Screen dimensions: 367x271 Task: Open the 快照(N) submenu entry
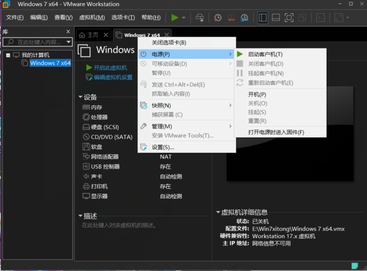(x=186, y=106)
